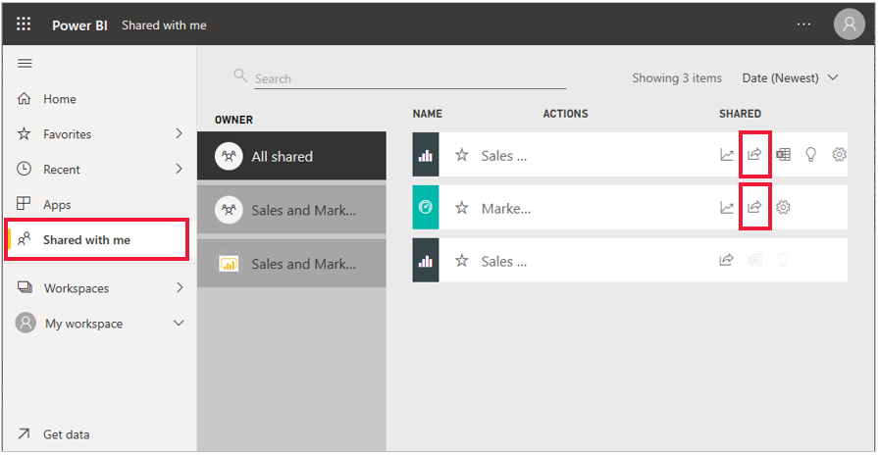
Task: Click the search magnifier icon
Action: [240, 76]
